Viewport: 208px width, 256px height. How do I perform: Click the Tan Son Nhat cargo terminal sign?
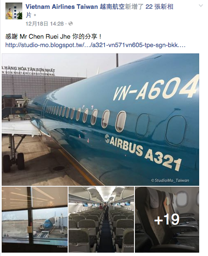coord(29,71)
